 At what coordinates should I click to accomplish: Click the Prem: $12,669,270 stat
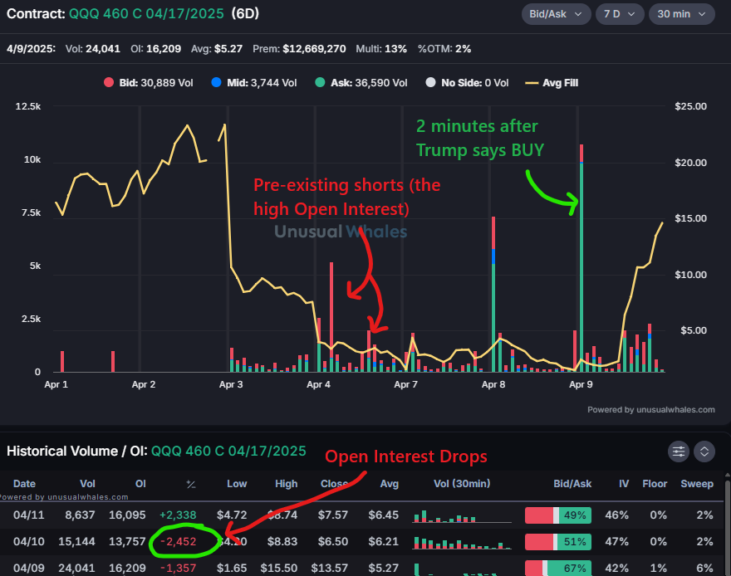(299, 49)
